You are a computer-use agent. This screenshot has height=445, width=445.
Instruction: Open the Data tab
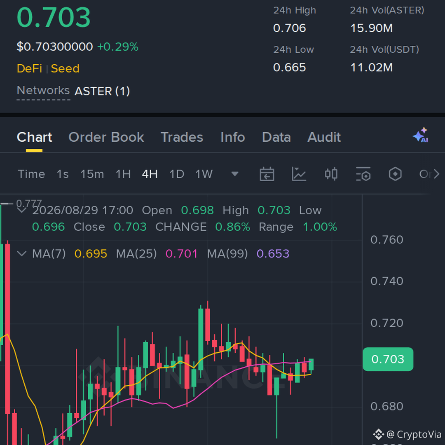276,137
